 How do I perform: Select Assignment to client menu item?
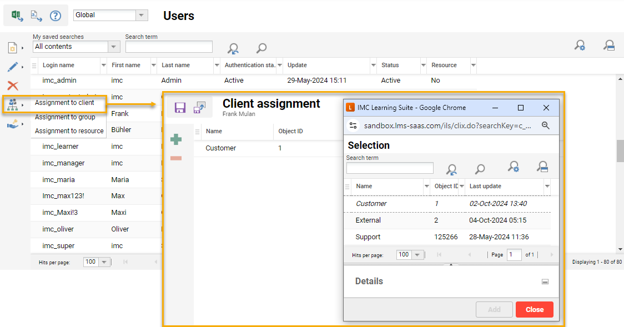point(64,103)
